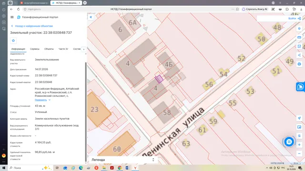Click highlighted purple parcel on map
Image resolution: width=305 pixels, height=171 pixels.
[159, 79]
